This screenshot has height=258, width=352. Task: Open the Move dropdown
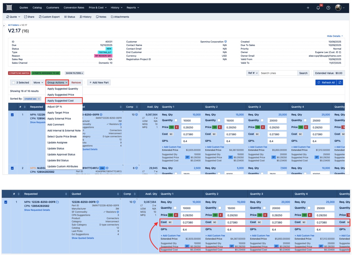pos(38,82)
